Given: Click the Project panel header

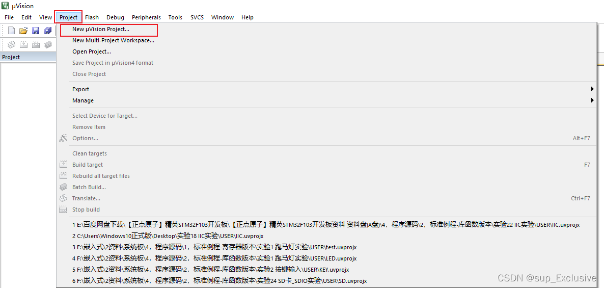Looking at the screenshot, I should (x=28, y=57).
